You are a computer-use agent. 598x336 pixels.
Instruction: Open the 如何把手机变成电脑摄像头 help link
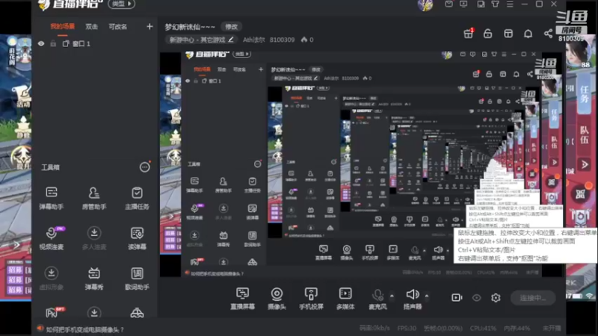coord(84,329)
